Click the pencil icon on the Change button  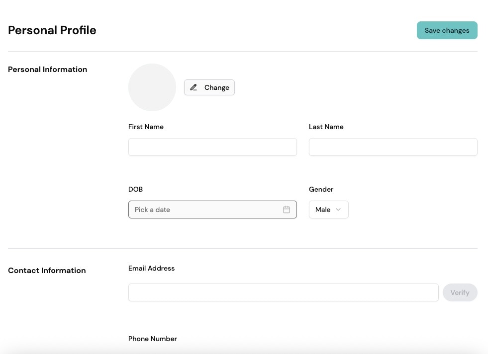(194, 87)
